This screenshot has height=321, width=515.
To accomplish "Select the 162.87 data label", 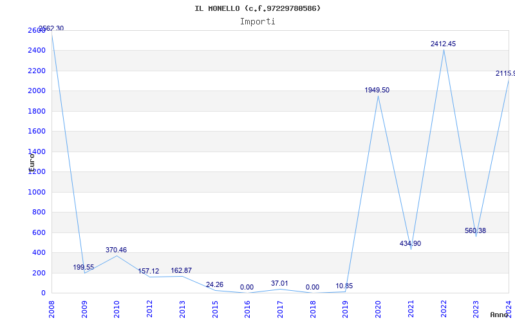I will pyautogui.click(x=182, y=270).
